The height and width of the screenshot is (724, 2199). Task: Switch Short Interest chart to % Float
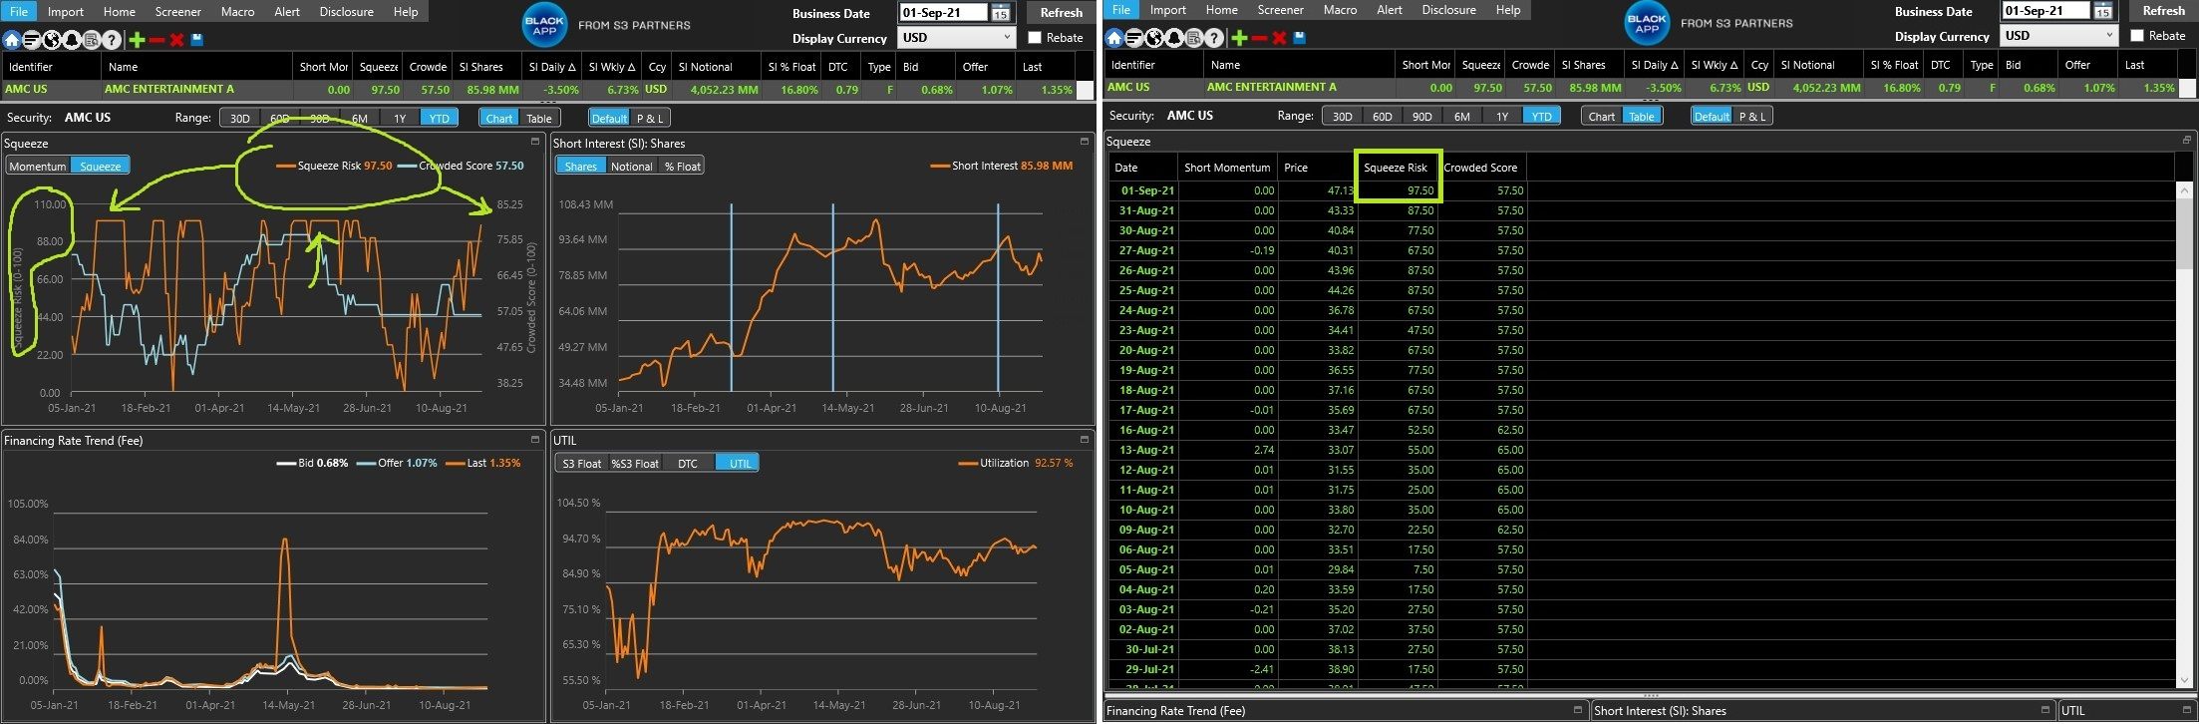coord(683,167)
